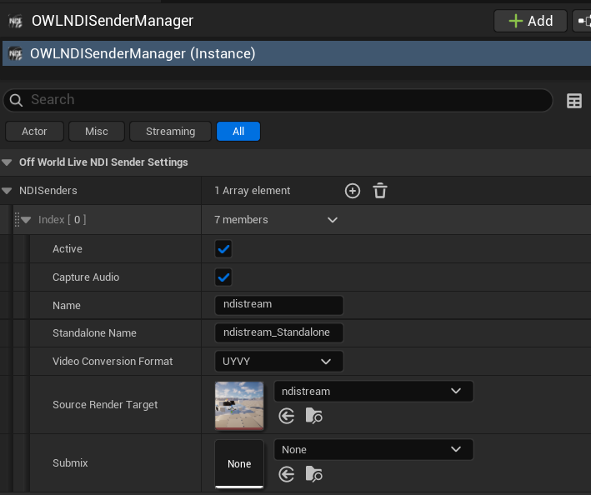591x495 pixels.
Task: Add element to the NDISenders array
Action: [353, 191]
